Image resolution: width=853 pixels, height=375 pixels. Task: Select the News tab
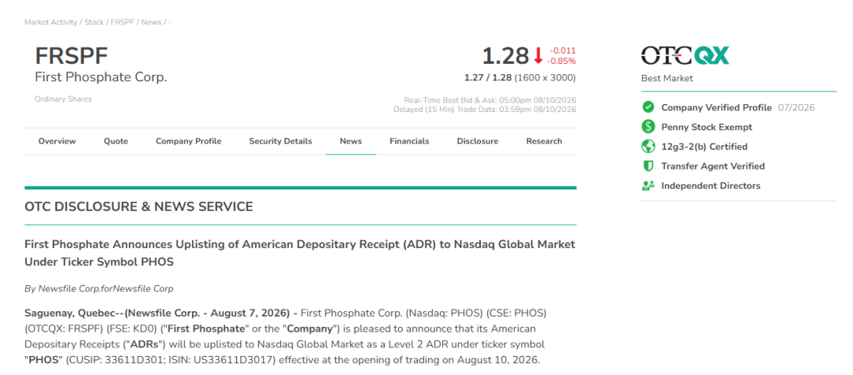(351, 141)
